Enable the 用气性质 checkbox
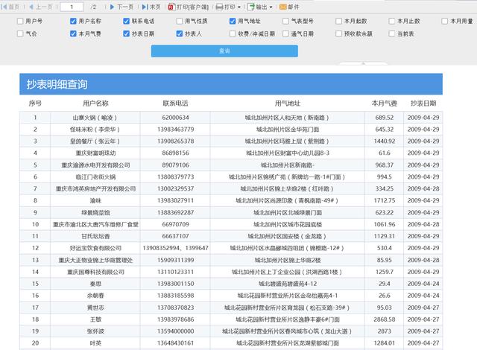Screen dimensions: 477x350 point(180,21)
